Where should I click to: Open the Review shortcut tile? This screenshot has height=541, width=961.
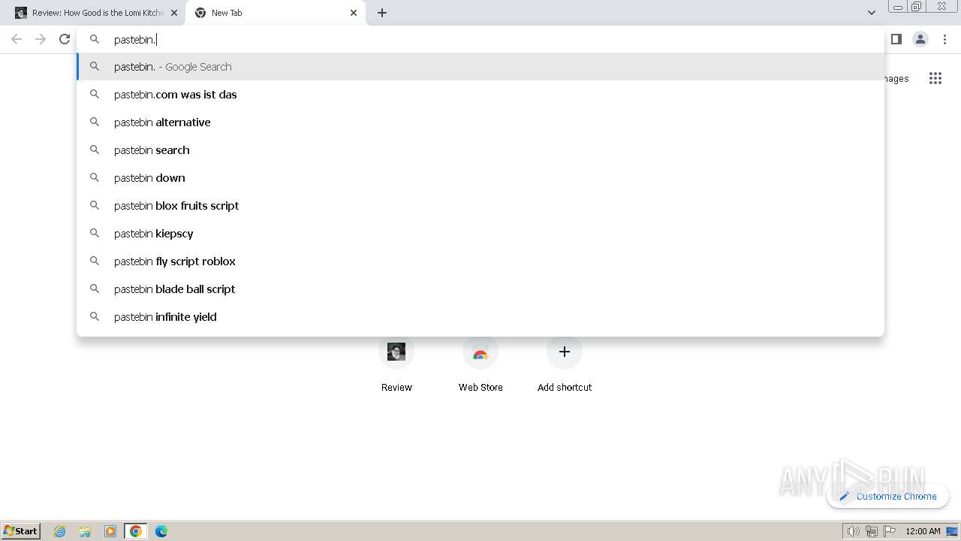coord(396,364)
